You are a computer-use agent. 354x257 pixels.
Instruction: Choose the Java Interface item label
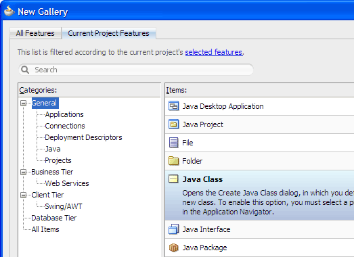pyautogui.click(x=206, y=229)
